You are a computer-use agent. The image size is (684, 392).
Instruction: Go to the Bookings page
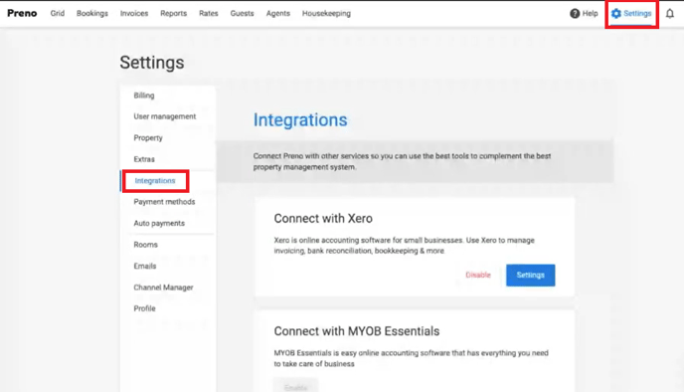point(92,14)
